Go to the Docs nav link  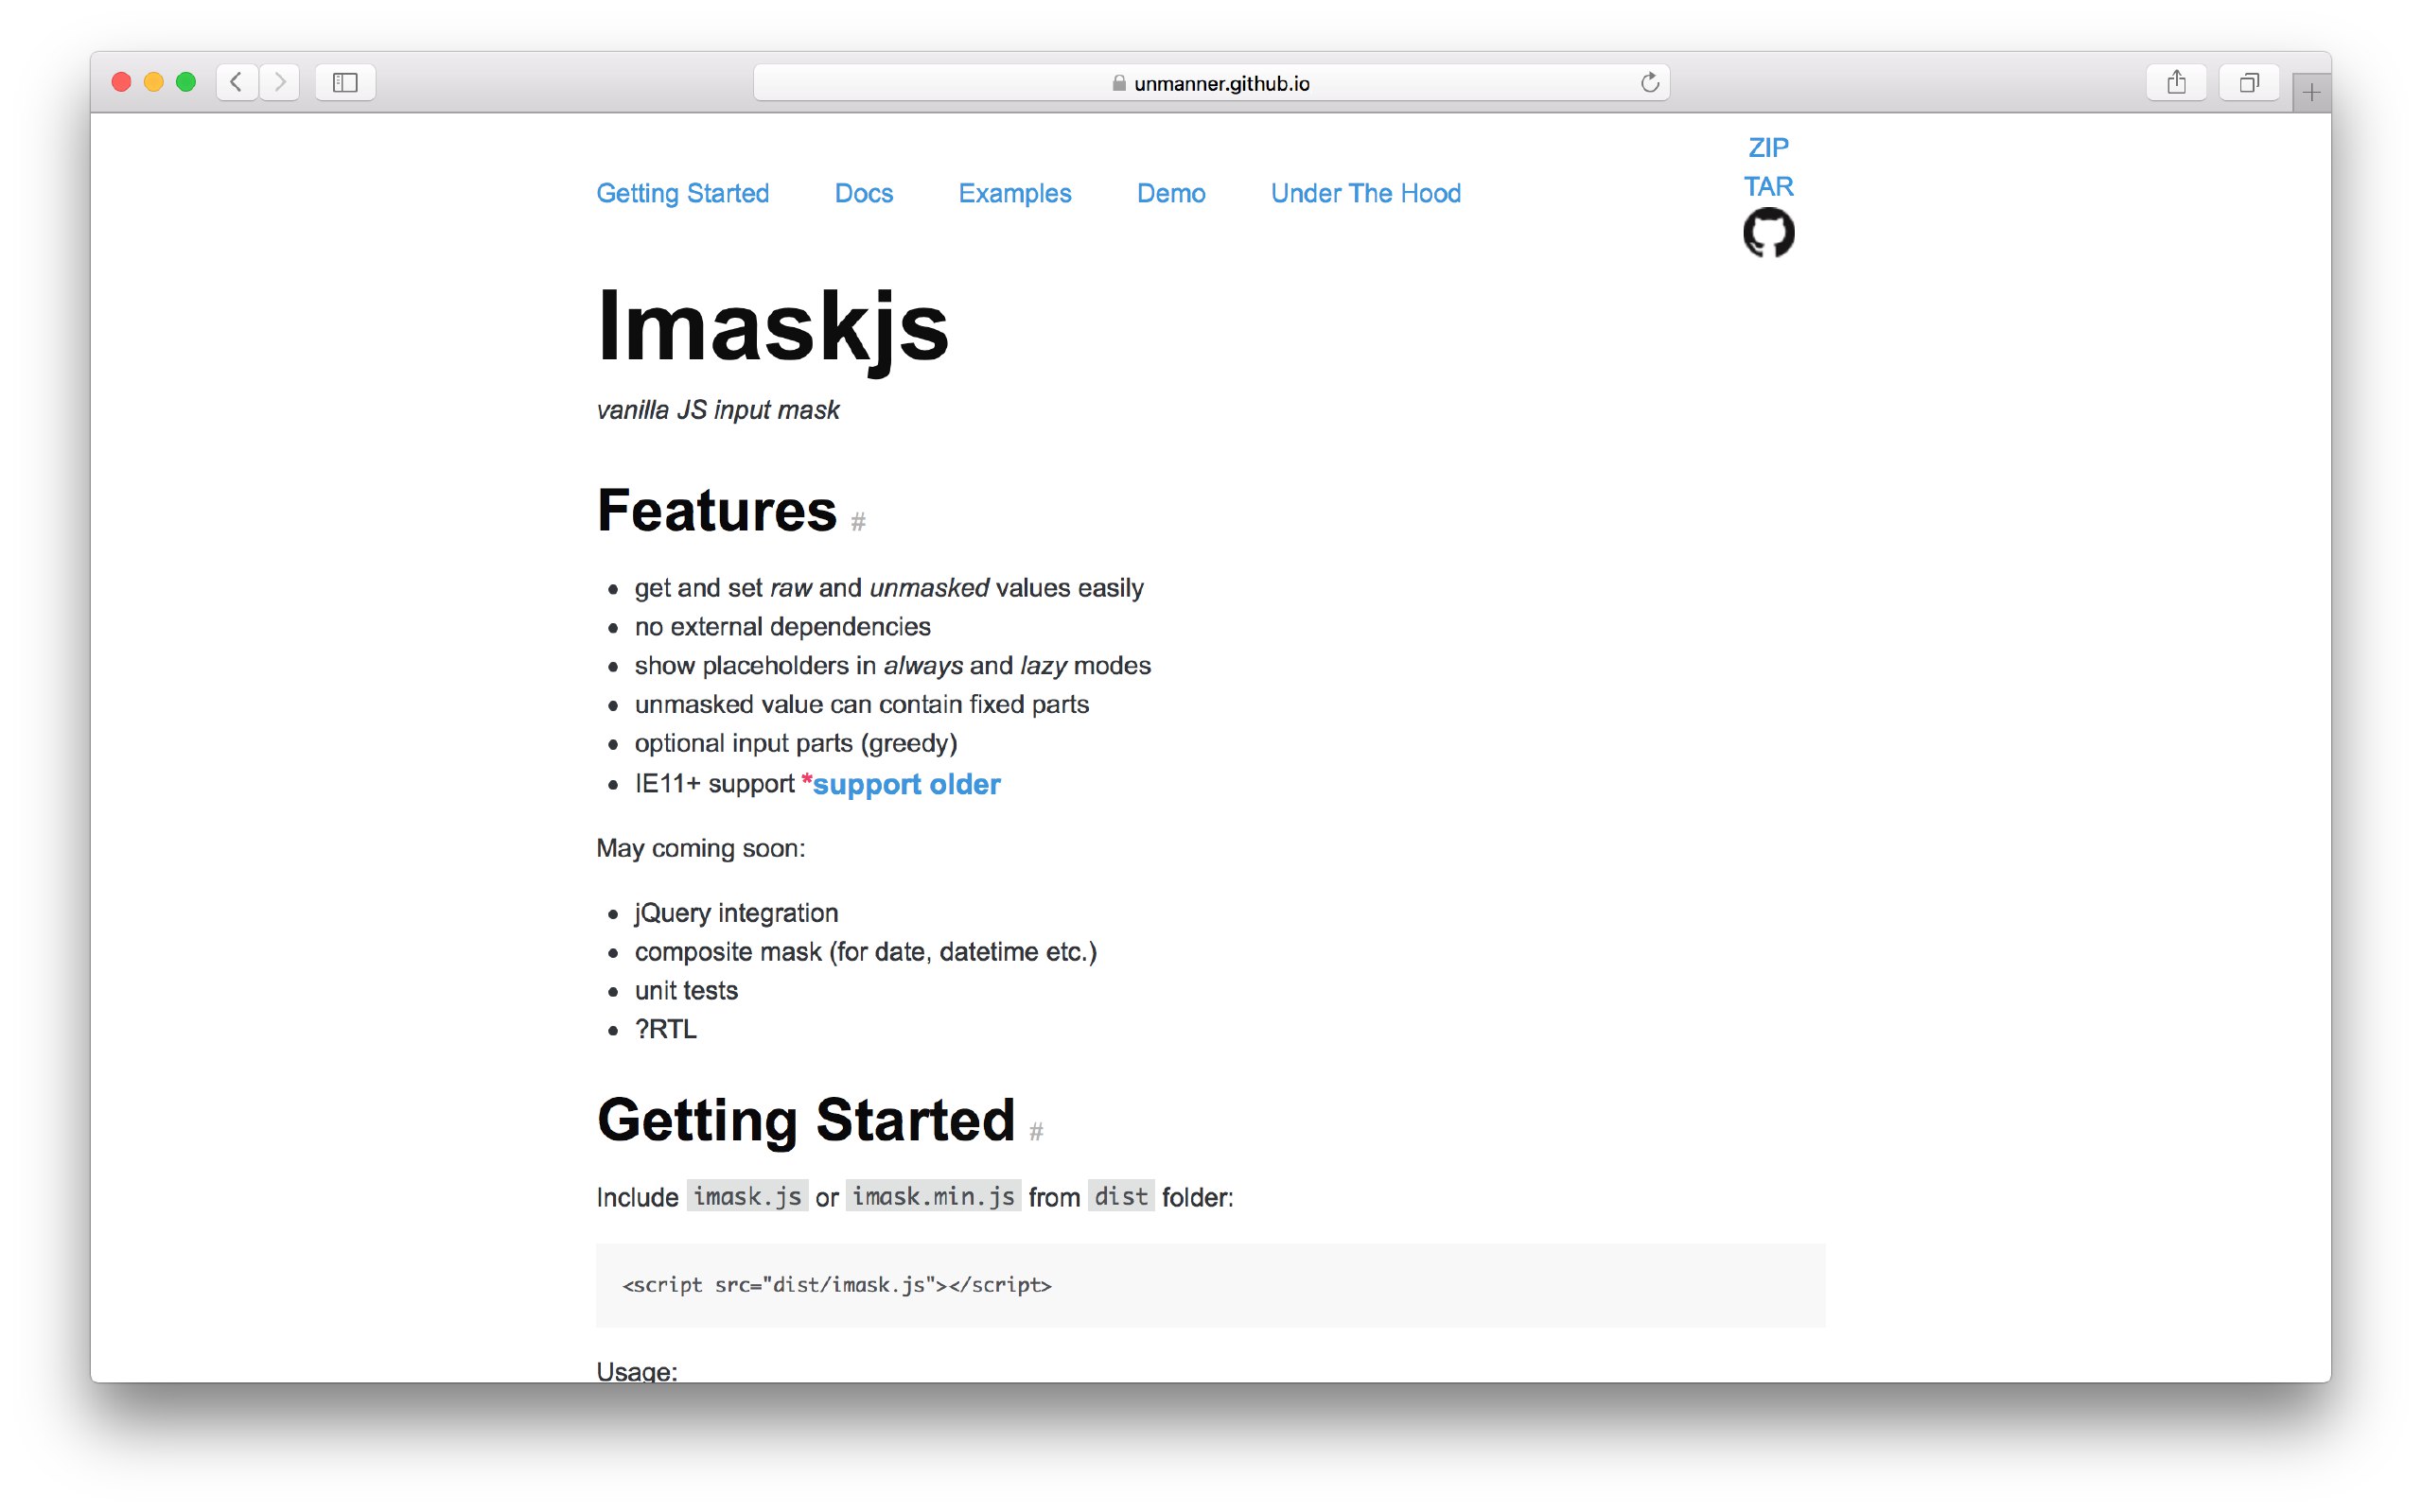click(x=864, y=193)
